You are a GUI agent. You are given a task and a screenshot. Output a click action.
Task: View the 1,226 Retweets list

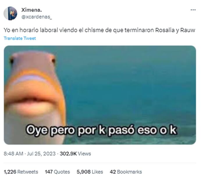[21, 172]
